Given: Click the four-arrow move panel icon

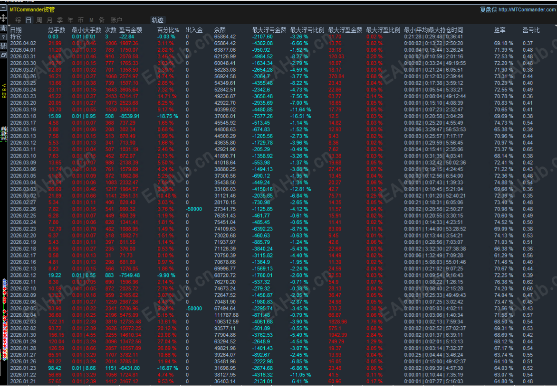Looking at the screenshot, I should click(3, 18).
